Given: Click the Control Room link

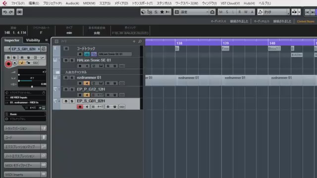Looking at the screenshot, I should coord(306,21).
